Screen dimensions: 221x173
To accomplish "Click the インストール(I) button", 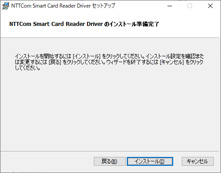I will 150,161.
